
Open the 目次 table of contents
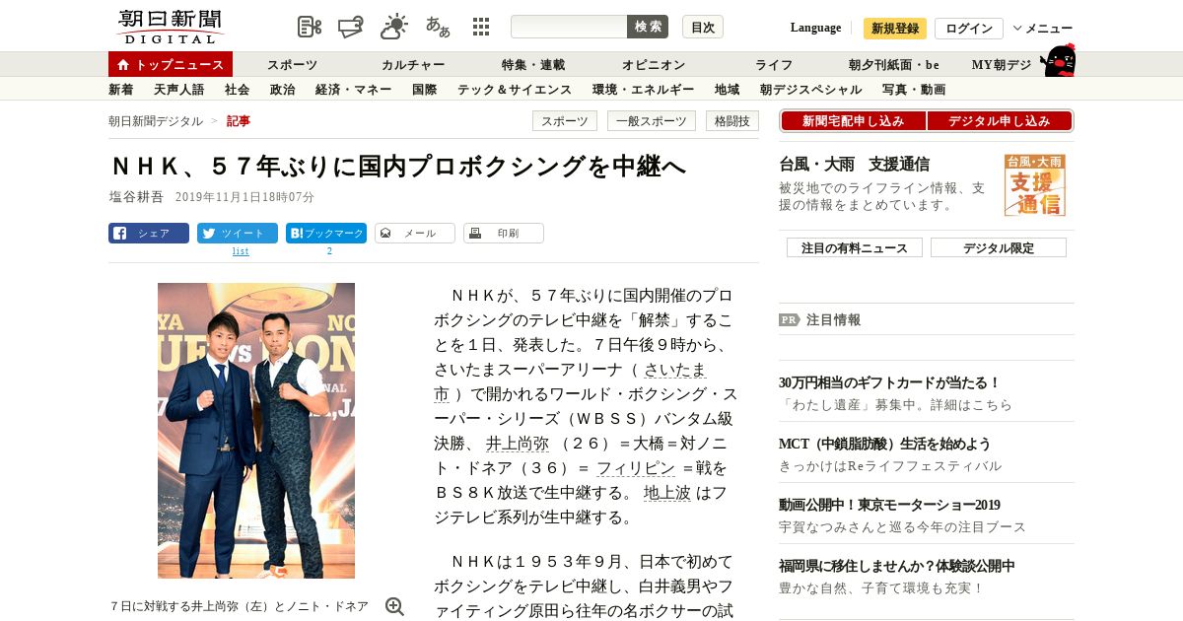(x=703, y=27)
